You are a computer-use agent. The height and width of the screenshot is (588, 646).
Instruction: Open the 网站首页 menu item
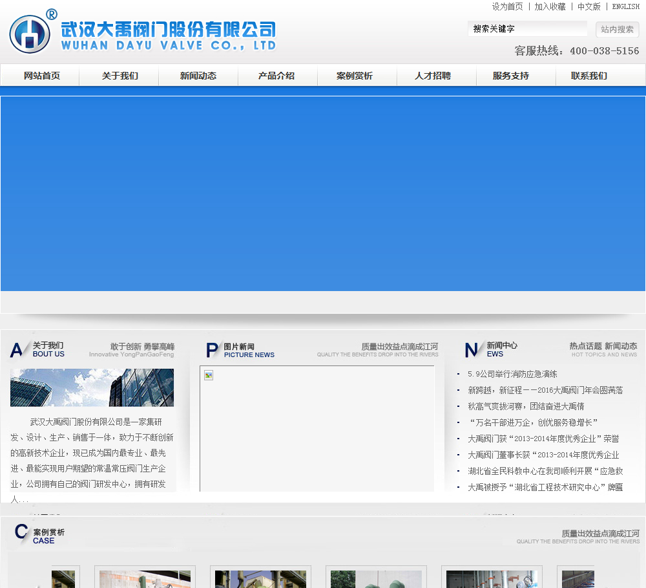tap(41, 76)
